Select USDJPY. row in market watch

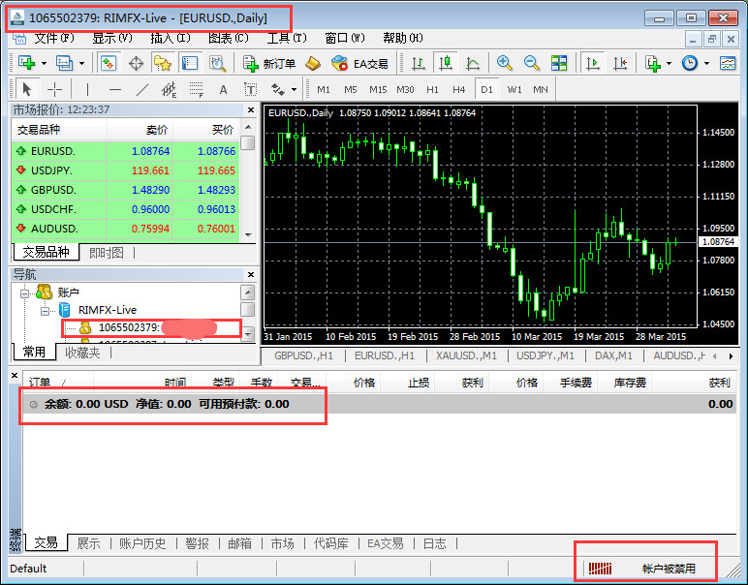[125, 170]
